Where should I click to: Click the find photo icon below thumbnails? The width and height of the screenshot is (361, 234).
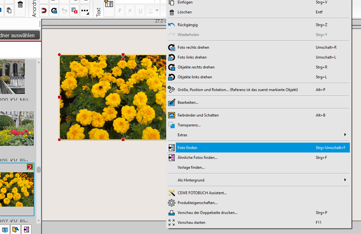[x=26, y=230]
